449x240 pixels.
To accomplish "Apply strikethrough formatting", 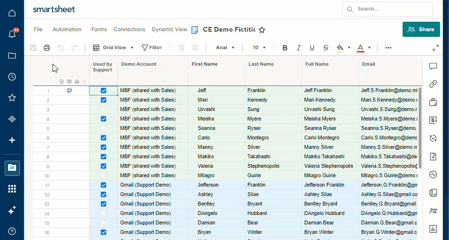I will pos(326,48).
